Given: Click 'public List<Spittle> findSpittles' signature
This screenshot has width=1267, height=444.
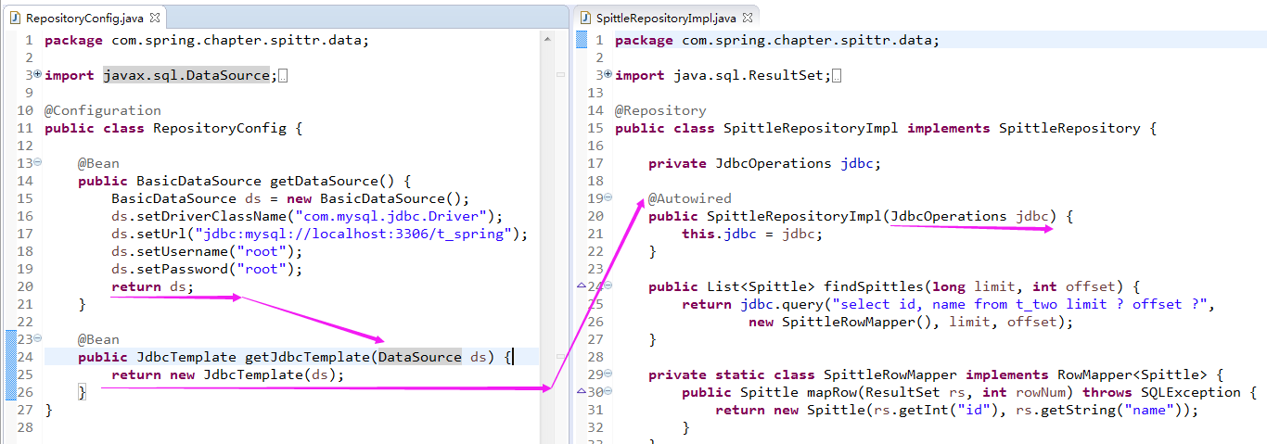Looking at the screenshot, I should 893,286.
